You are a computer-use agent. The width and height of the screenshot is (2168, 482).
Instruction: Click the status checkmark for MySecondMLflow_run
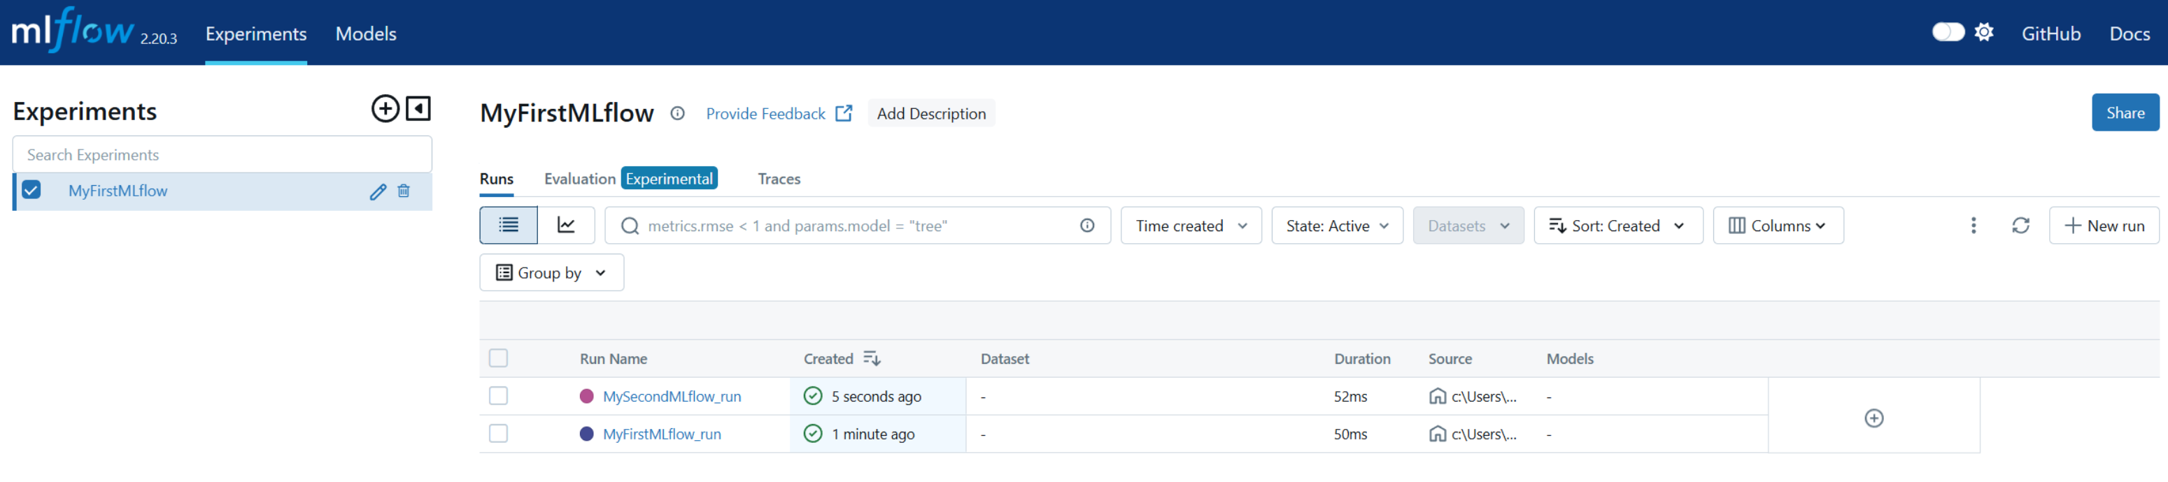pyautogui.click(x=813, y=396)
